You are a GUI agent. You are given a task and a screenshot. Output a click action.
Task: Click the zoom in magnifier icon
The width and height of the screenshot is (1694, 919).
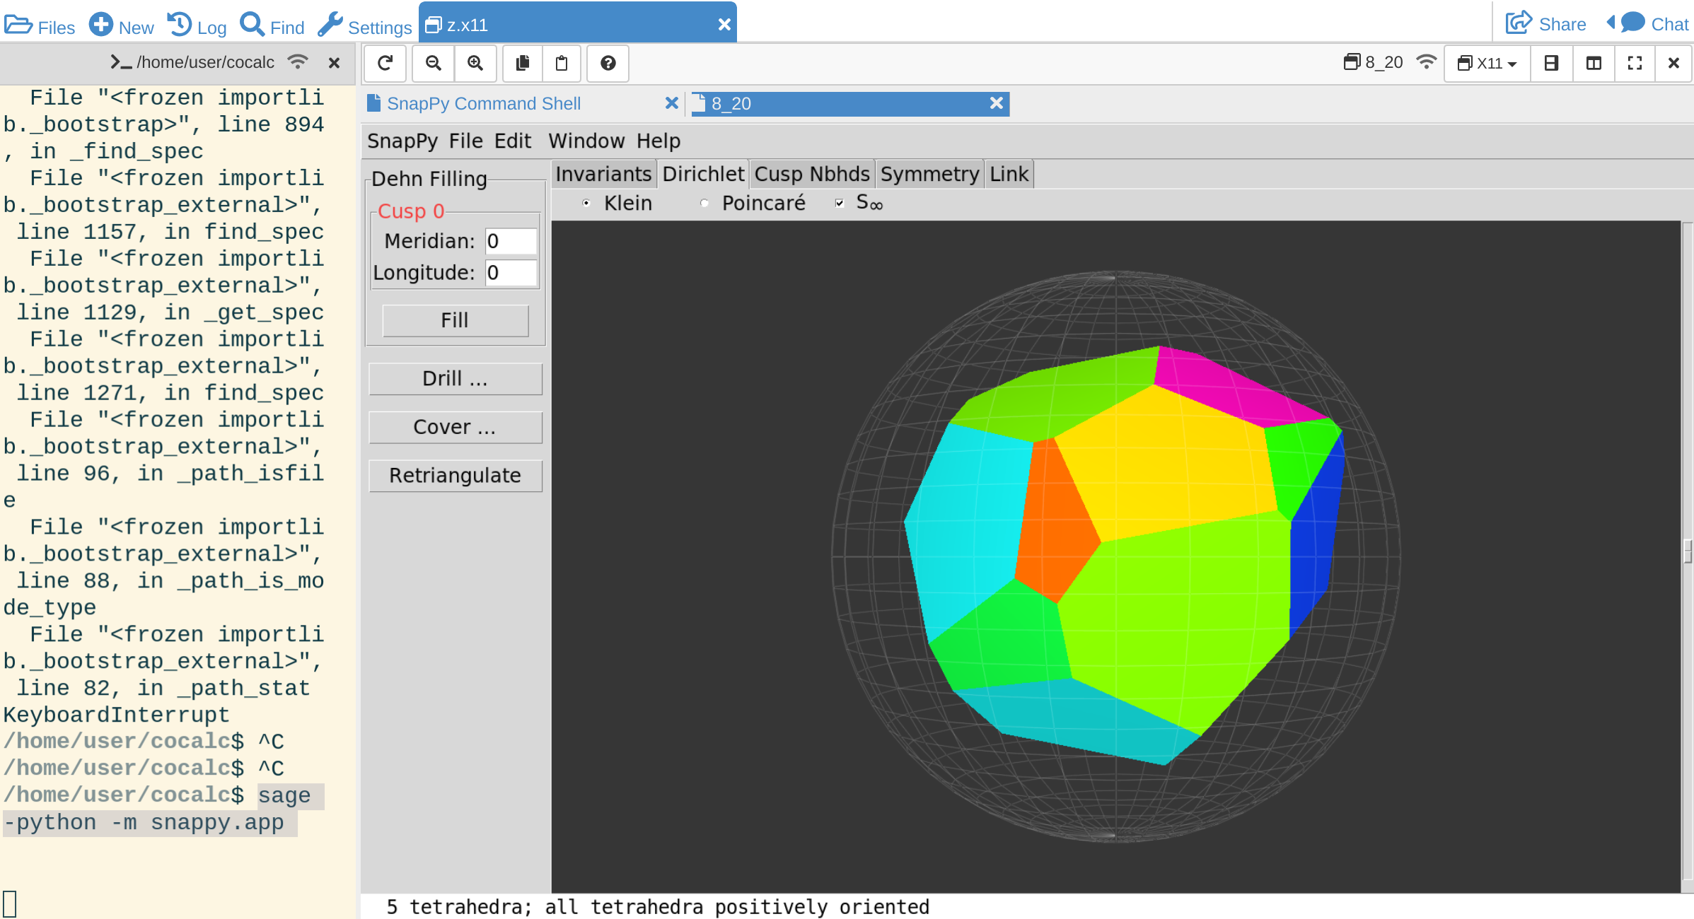(475, 64)
